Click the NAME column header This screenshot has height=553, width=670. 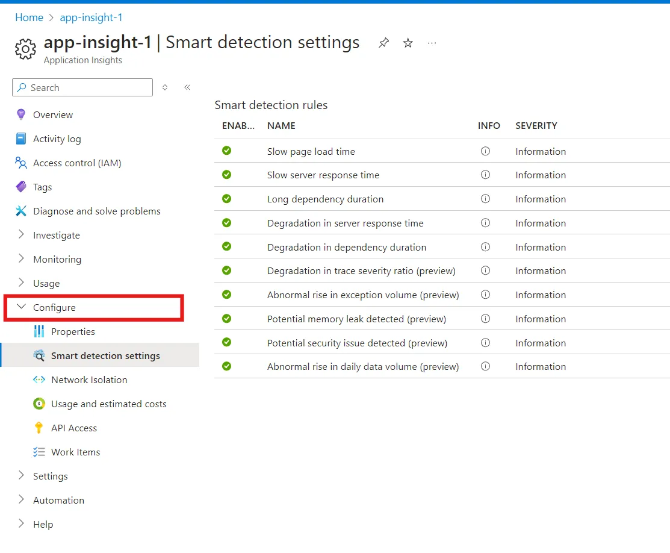[x=281, y=126]
